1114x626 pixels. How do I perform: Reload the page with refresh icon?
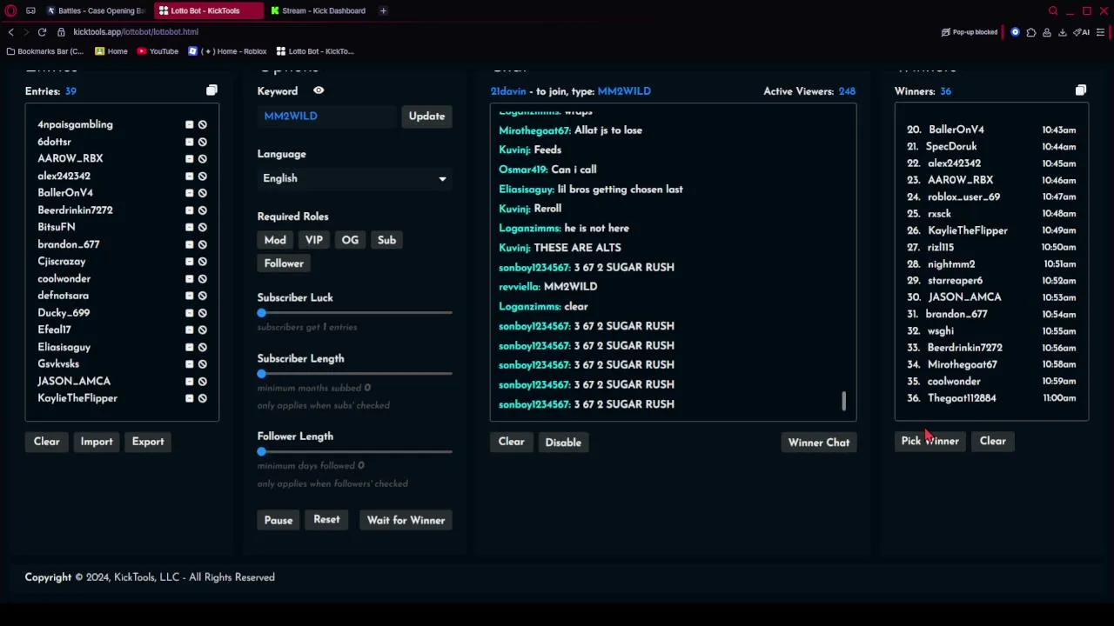pyautogui.click(x=42, y=32)
